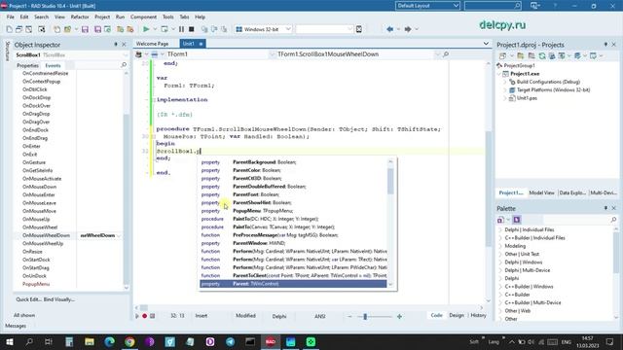Click the Stop program icon

(192, 29)
